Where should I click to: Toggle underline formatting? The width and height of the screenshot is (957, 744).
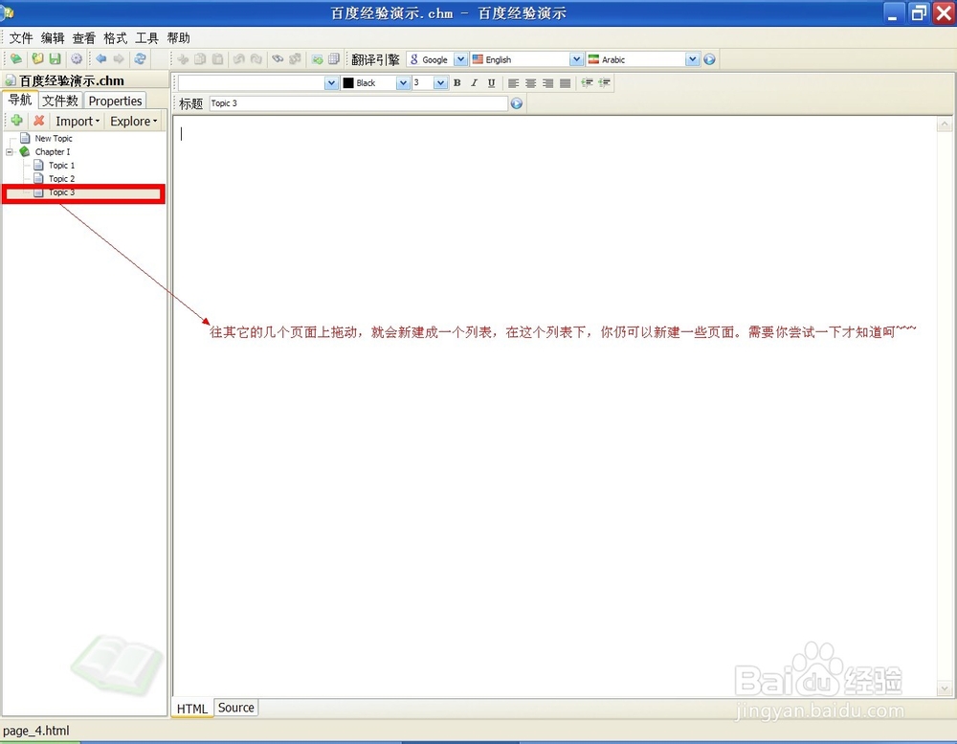491,83
